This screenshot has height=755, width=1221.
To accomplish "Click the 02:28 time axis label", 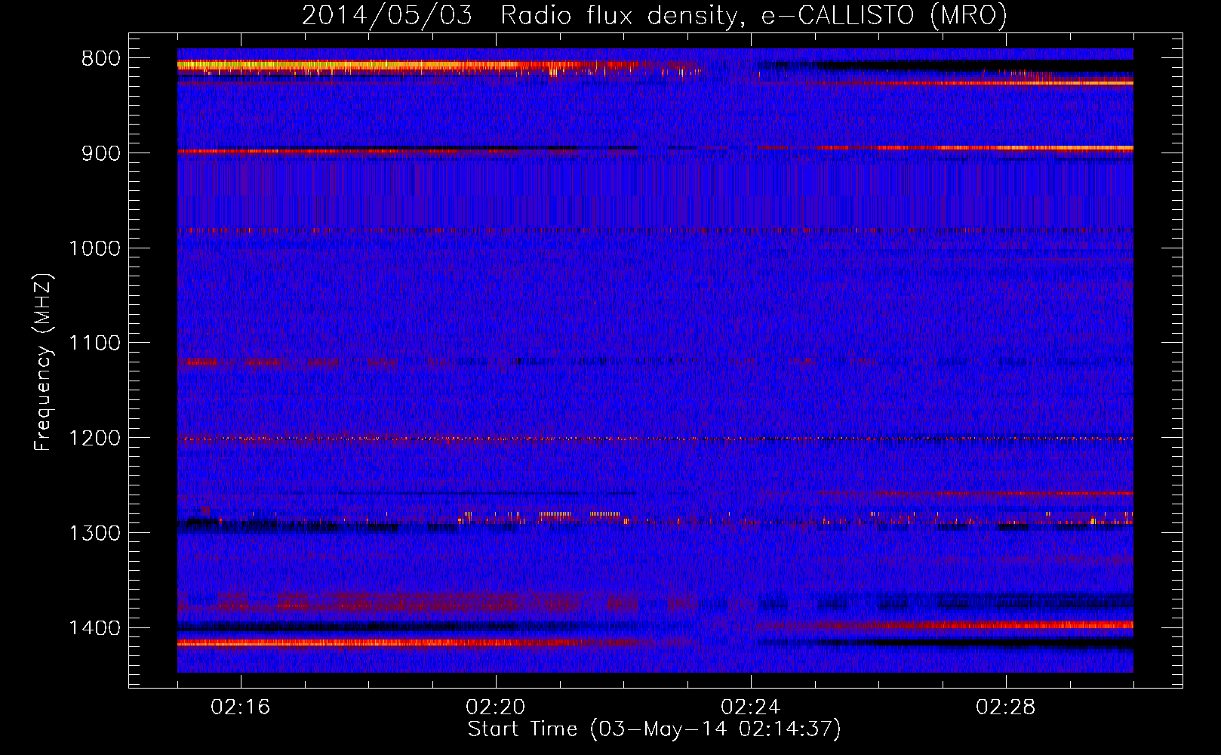I will coord(1006,707).
